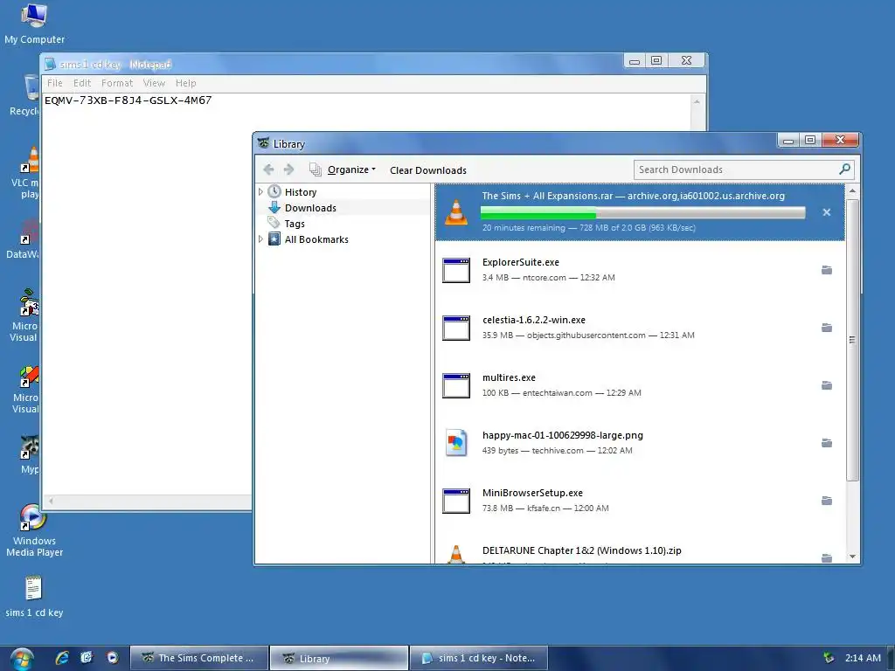Select celestia-1.6.2.2-win.exe entry name
Screen dimensions: 895x671
(534, 320)
